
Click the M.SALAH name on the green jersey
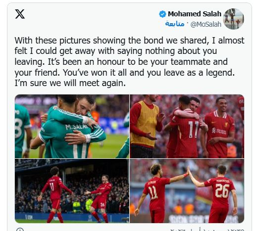click(x=76, y=127)
